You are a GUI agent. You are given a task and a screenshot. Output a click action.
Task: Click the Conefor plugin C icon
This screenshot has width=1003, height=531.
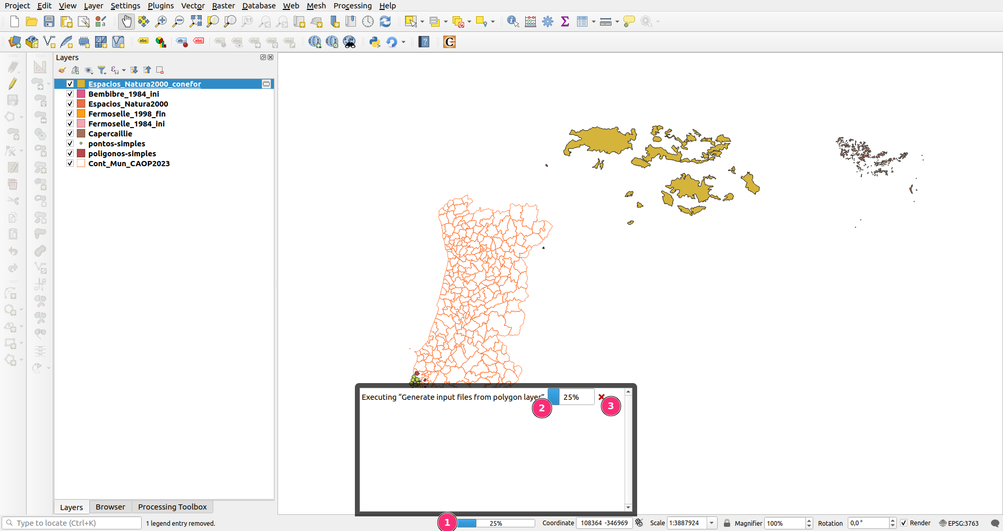[x=449, y=42]
